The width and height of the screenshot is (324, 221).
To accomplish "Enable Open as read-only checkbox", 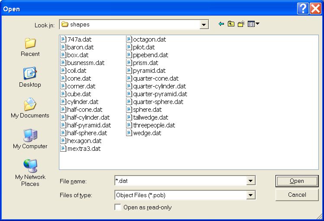I will (118, 208).
